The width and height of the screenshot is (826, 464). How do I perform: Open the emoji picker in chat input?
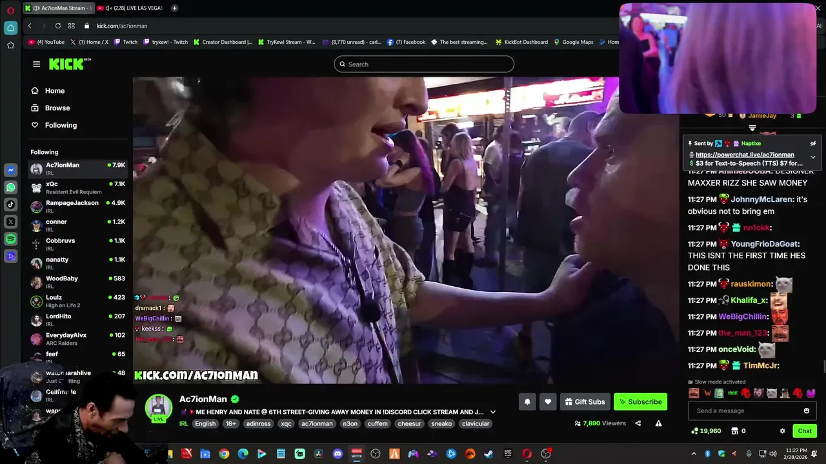point(806,411)
